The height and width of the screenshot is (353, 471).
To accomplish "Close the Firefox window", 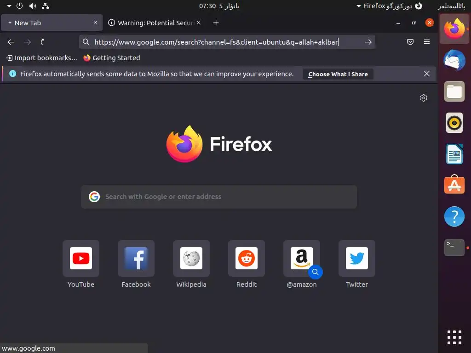I will (x=430, y=23).
